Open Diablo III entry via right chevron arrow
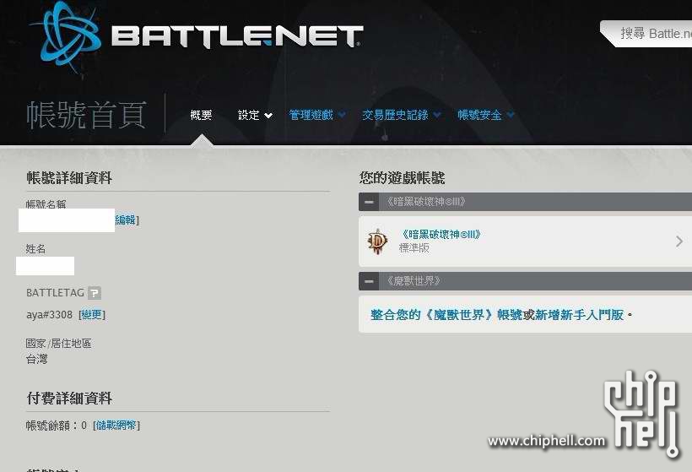This screenshot has width=692, height=472. (x=678, y=241)
